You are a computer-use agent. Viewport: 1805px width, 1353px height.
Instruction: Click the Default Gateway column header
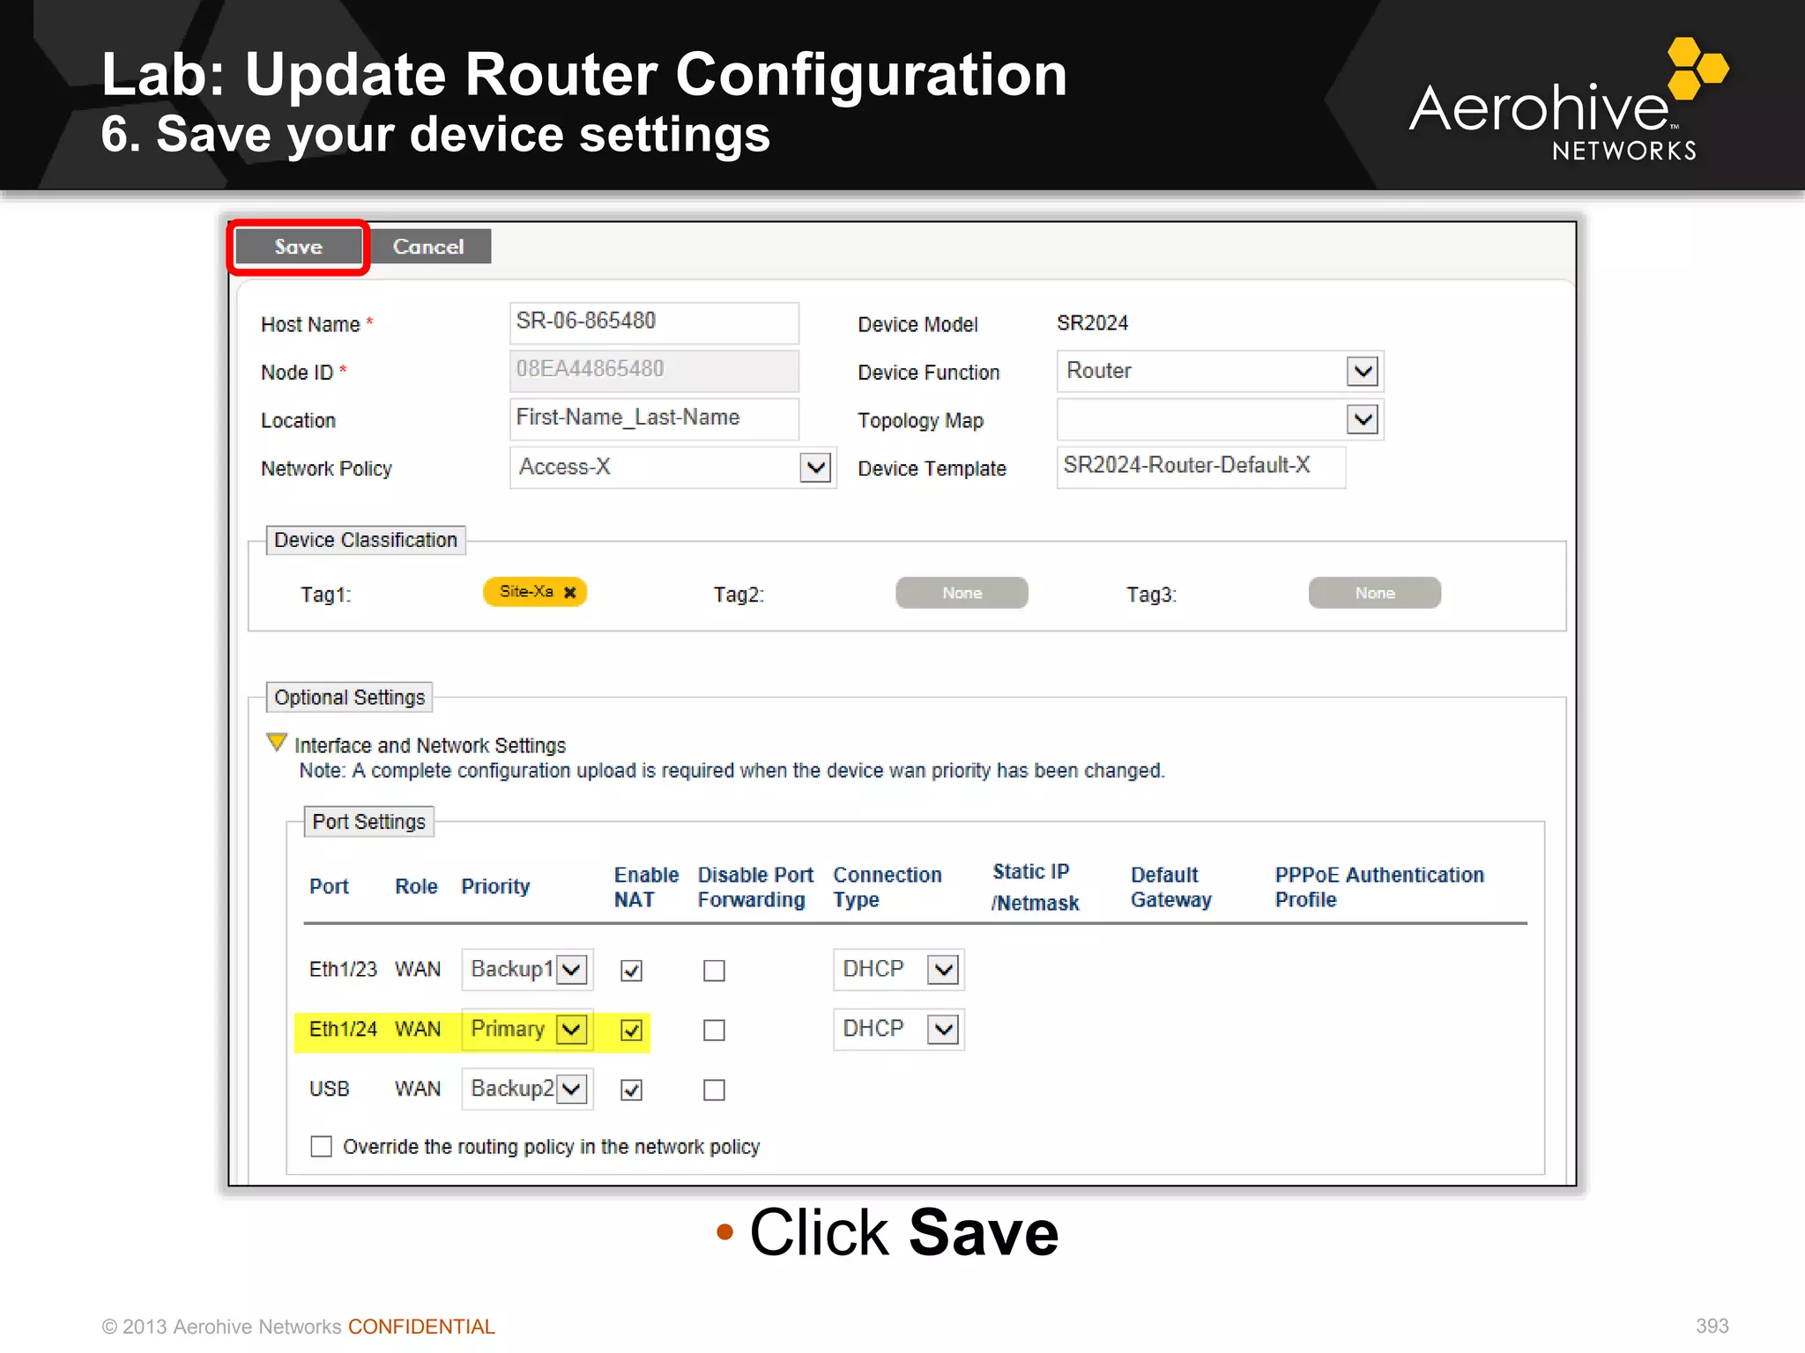[x=1171, y=887]
